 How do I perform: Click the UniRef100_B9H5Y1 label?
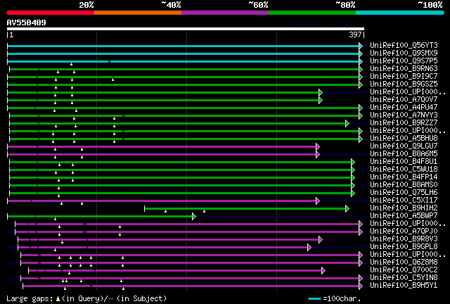[404, 286]
